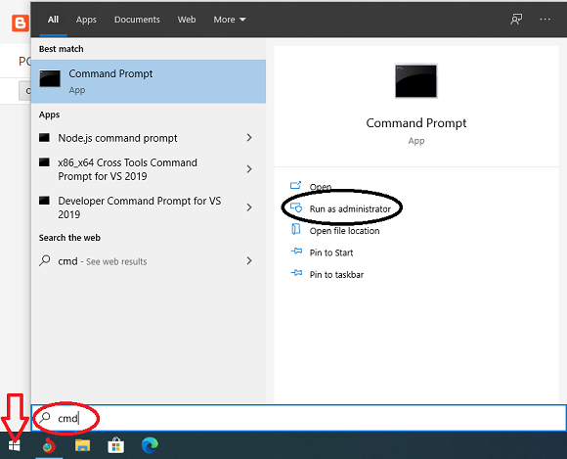
Task: Open Firefox from the taskbar
Action: tap(49, 445)
